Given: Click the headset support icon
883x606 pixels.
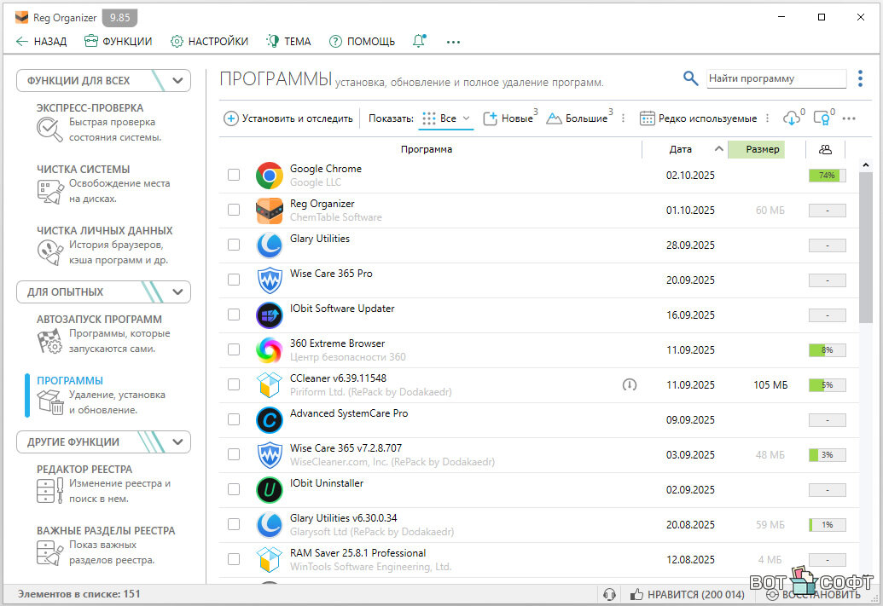Looking at the screenshot, I should click(609, 594).
